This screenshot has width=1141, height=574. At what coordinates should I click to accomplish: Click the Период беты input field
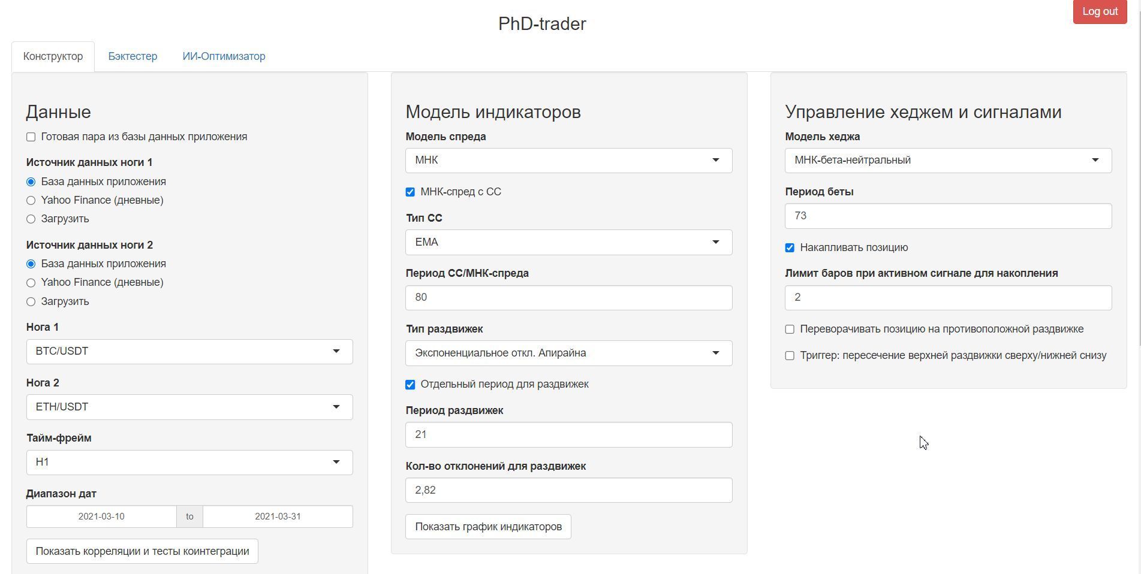pos(947,216)
